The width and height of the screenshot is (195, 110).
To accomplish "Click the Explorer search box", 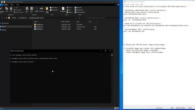I will [x=100, y=18].
